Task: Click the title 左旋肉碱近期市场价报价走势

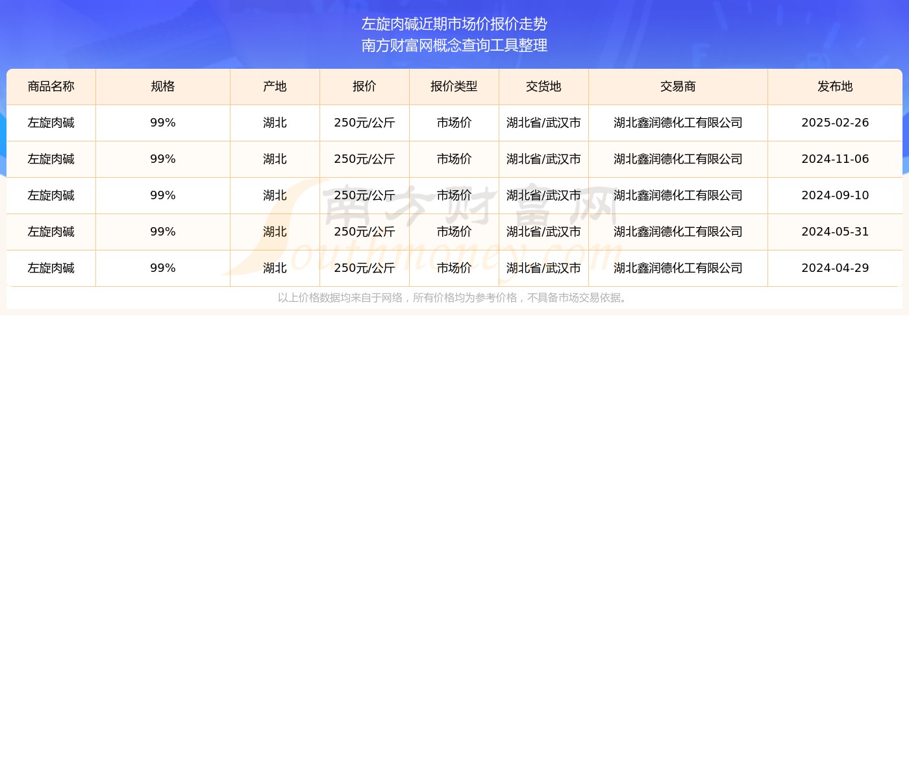Action: (454, 24)
